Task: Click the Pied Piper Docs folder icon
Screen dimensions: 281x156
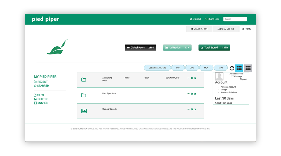Action: (84, 95)
